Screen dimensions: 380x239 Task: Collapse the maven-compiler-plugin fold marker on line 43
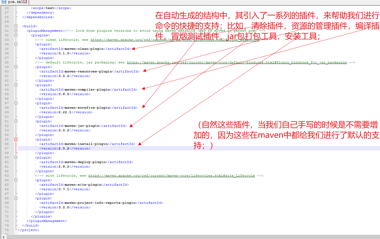pyautogui.click(x=16, y=85)
